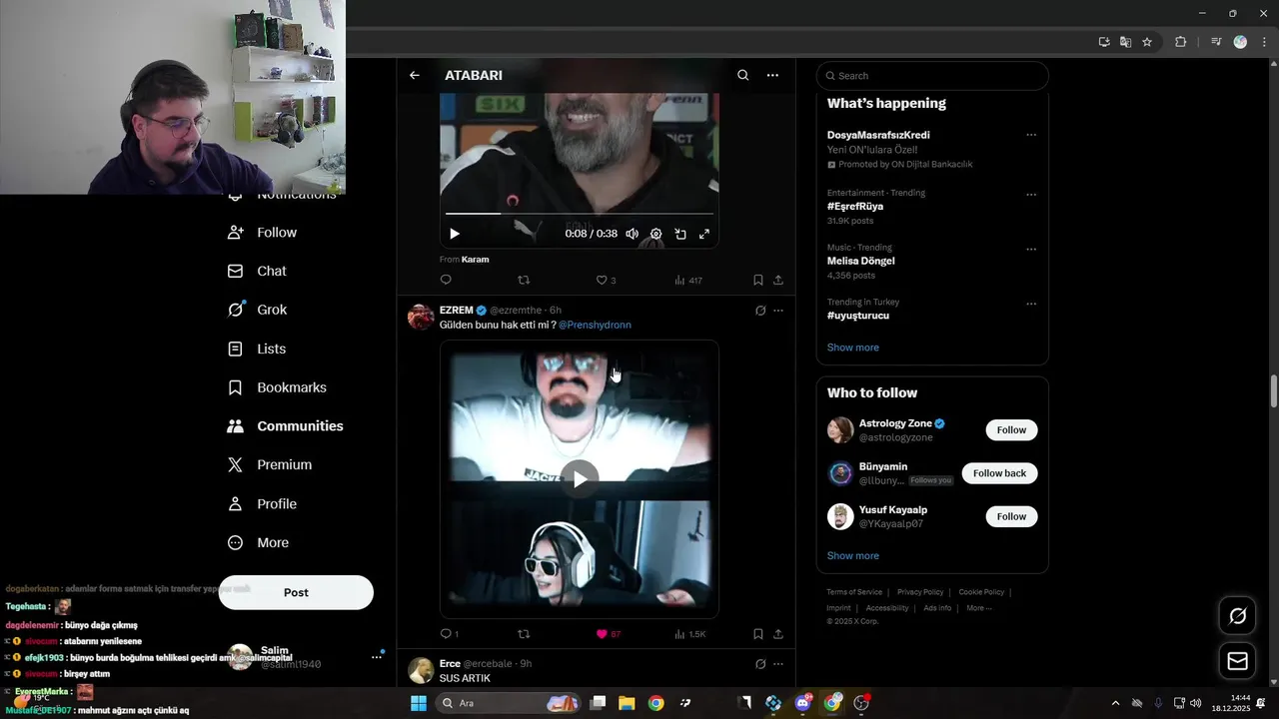Bookmark the EZREM post
The height and width of the screenshot is (719, 1279).
tap(758, 634)
